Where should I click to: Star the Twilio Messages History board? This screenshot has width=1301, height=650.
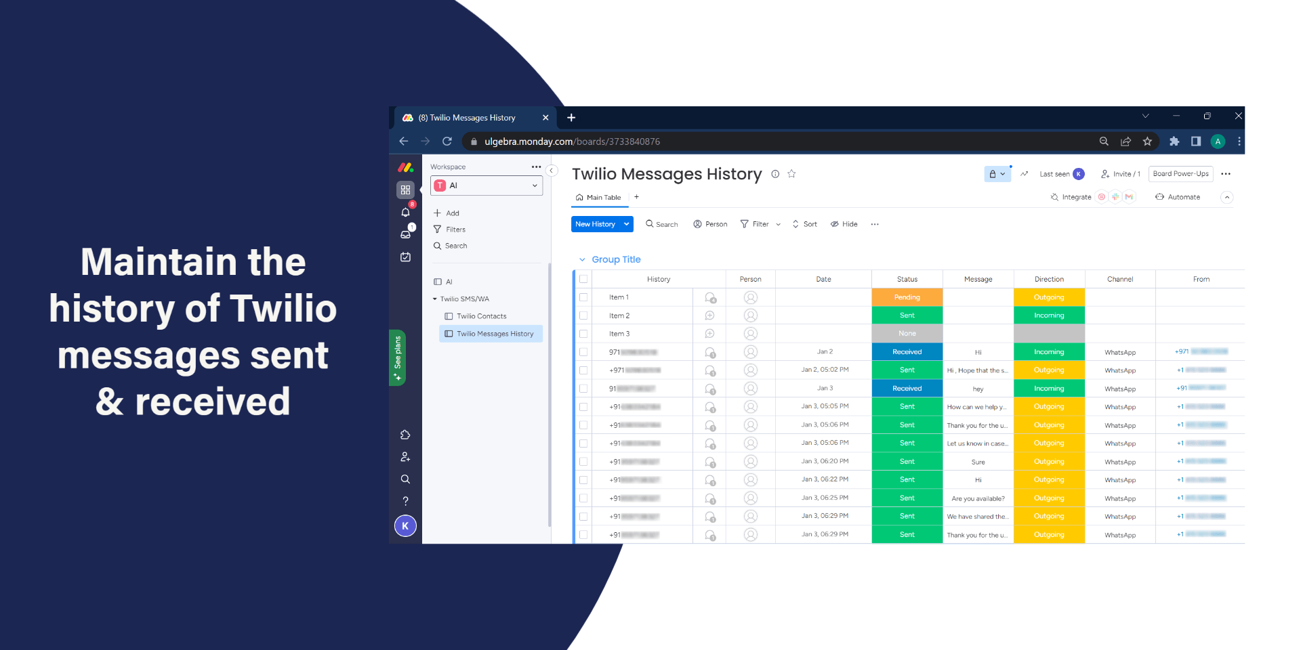point(791,174)
